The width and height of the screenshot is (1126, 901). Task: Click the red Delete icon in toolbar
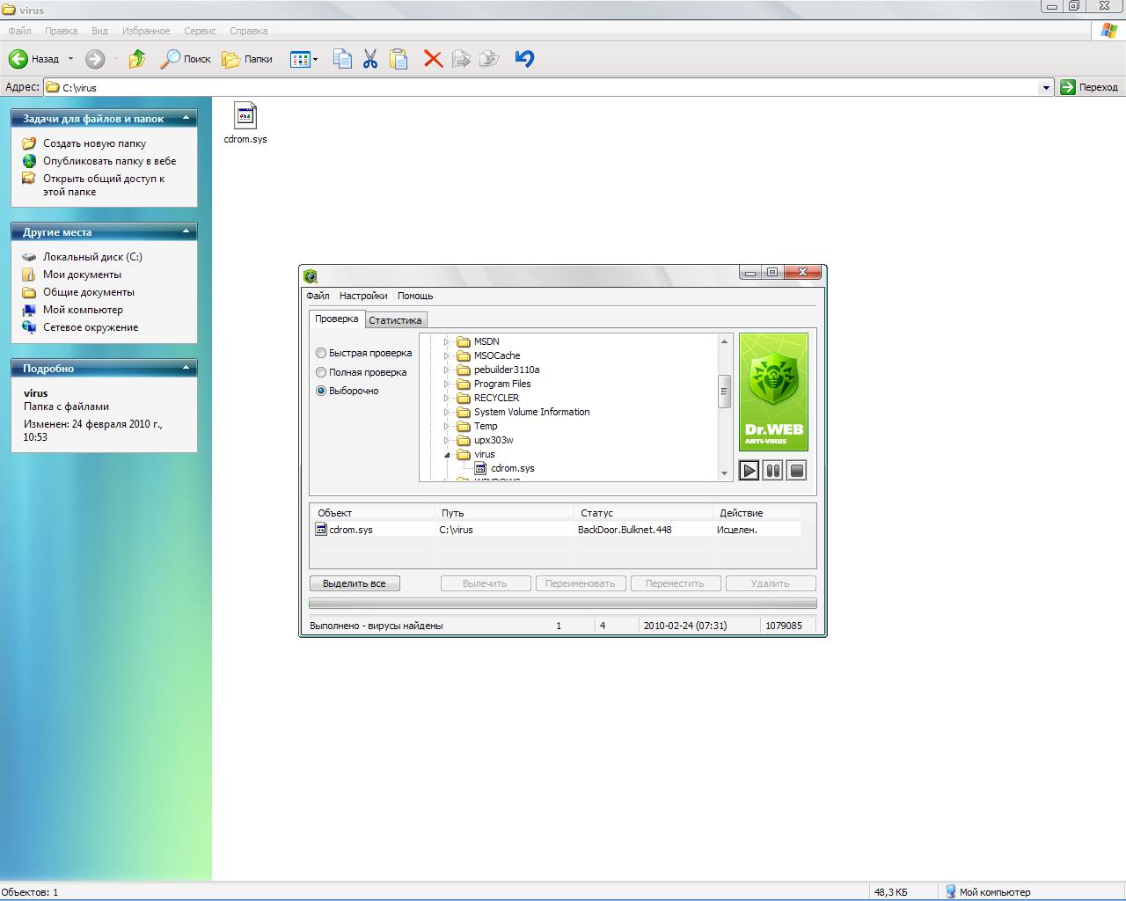click(433, 59)
